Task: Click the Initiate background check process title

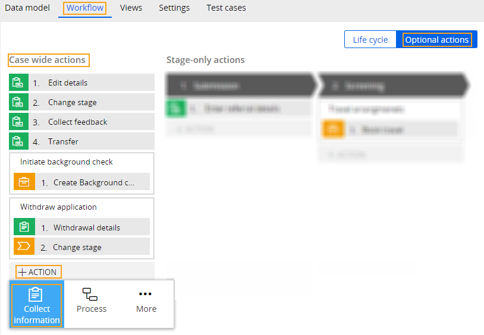Action: [x=67, y=162]
